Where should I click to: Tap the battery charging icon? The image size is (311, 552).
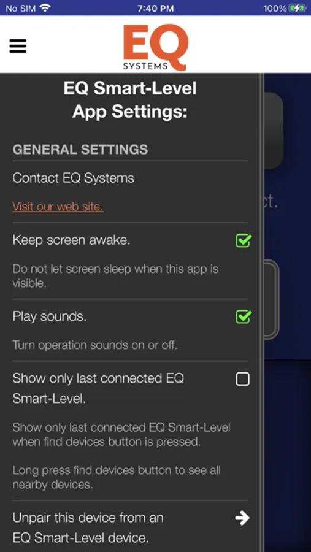(x=298, y=8)
